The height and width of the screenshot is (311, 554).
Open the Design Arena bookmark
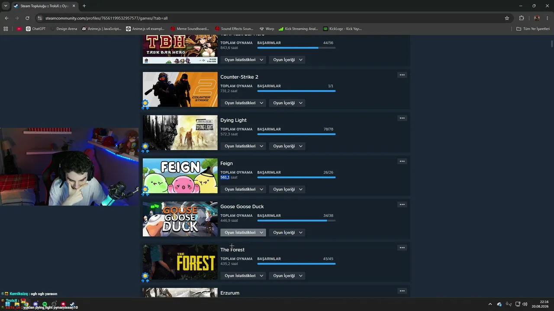click(63, 29)
